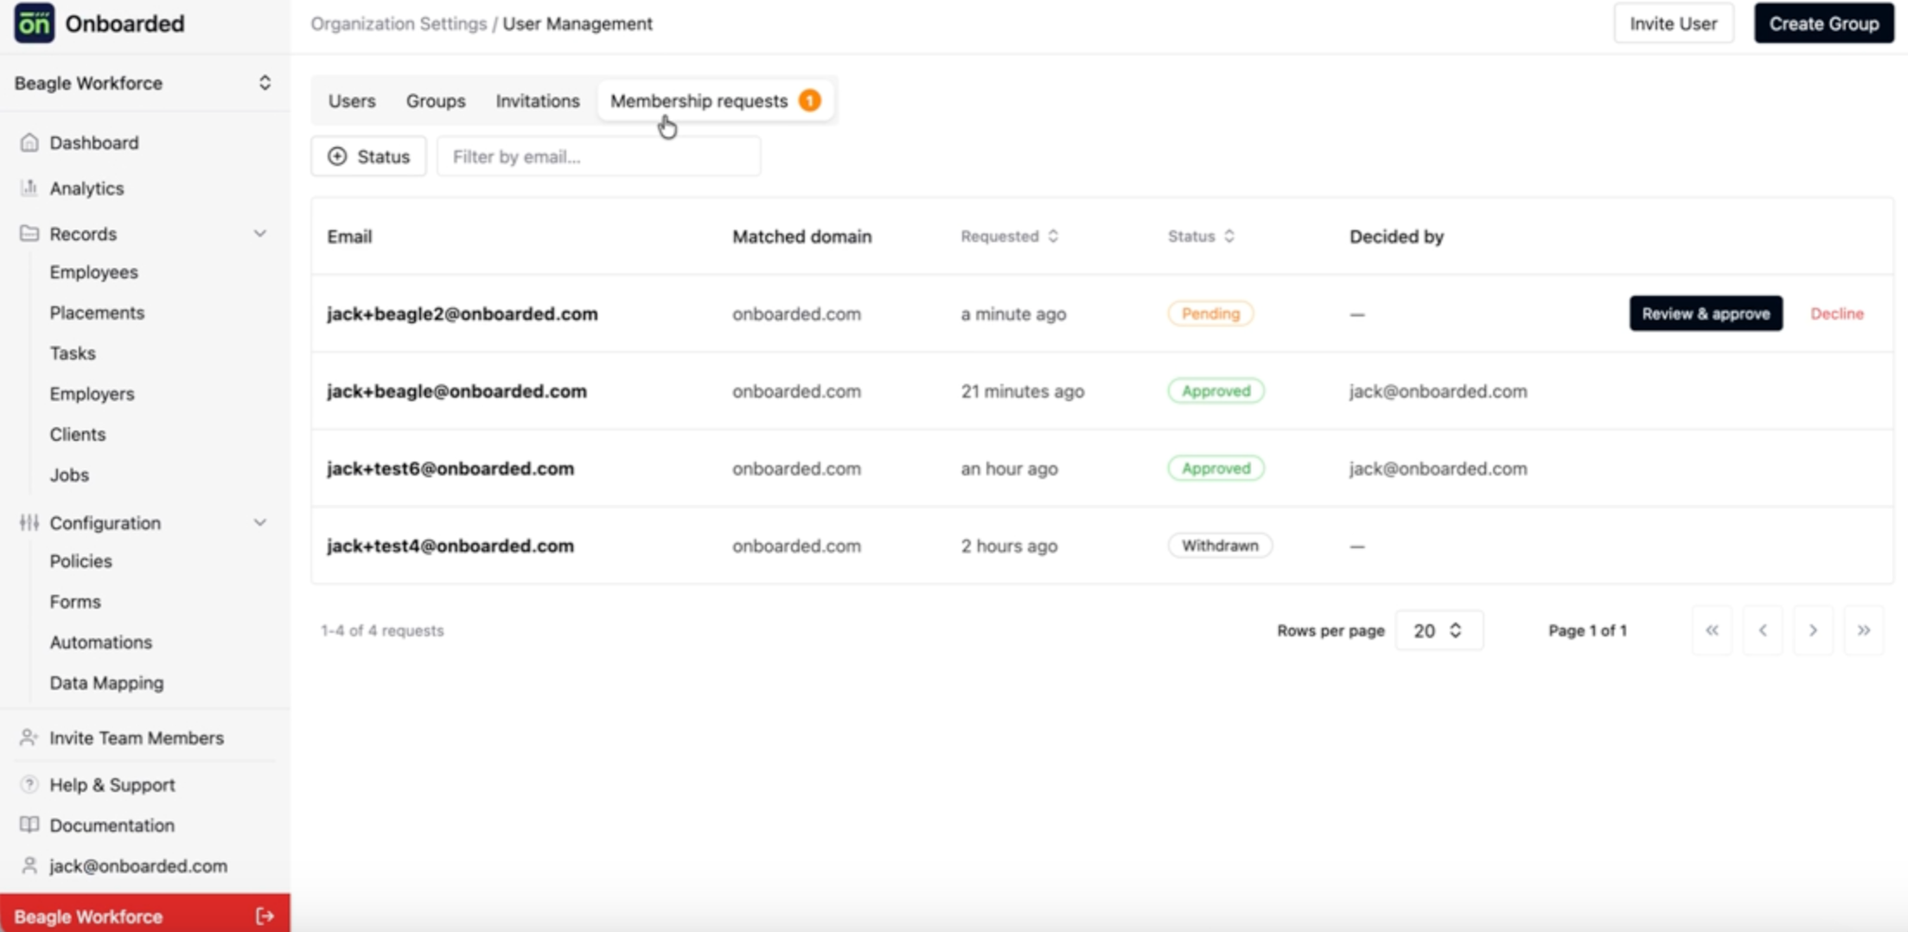Open Tasks in sidebar
The image size is (1908, 932).
[x=73, y=353]
